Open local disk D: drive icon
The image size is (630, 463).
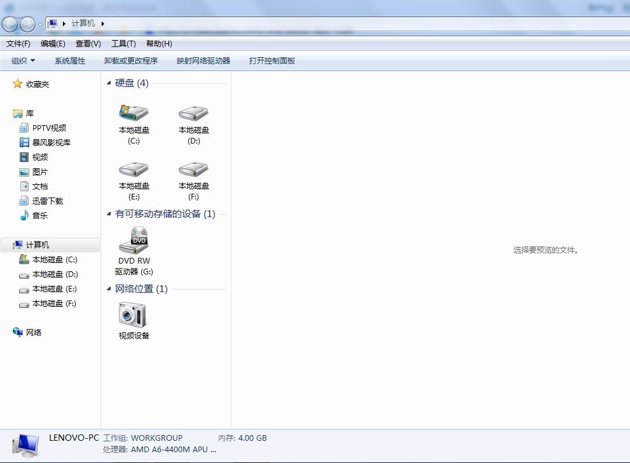[194, 114]
